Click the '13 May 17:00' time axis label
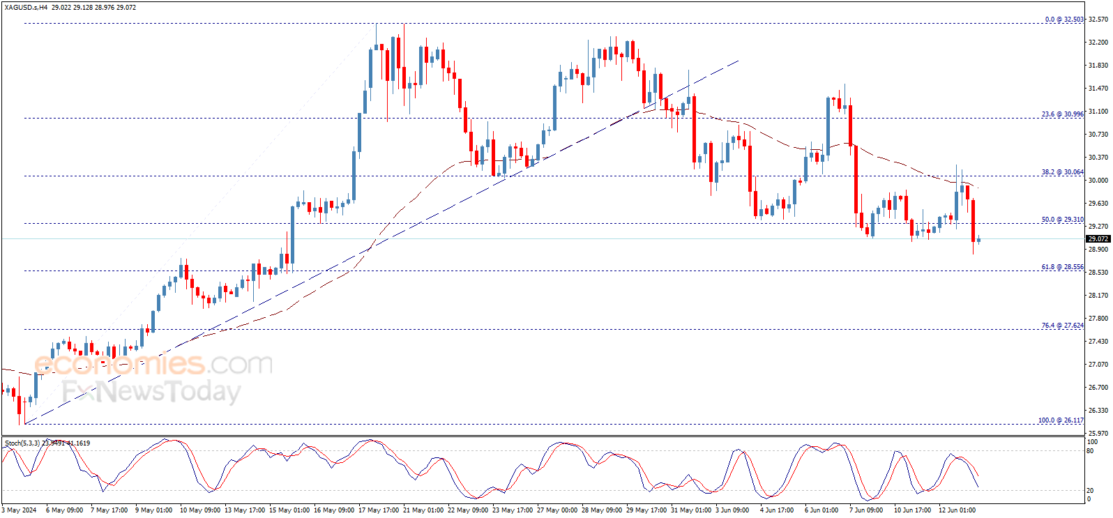This screenshot has width=1113, height=518. [245, 510]
